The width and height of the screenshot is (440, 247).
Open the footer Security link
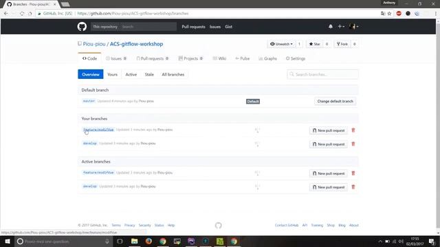(x=145, y=225)
